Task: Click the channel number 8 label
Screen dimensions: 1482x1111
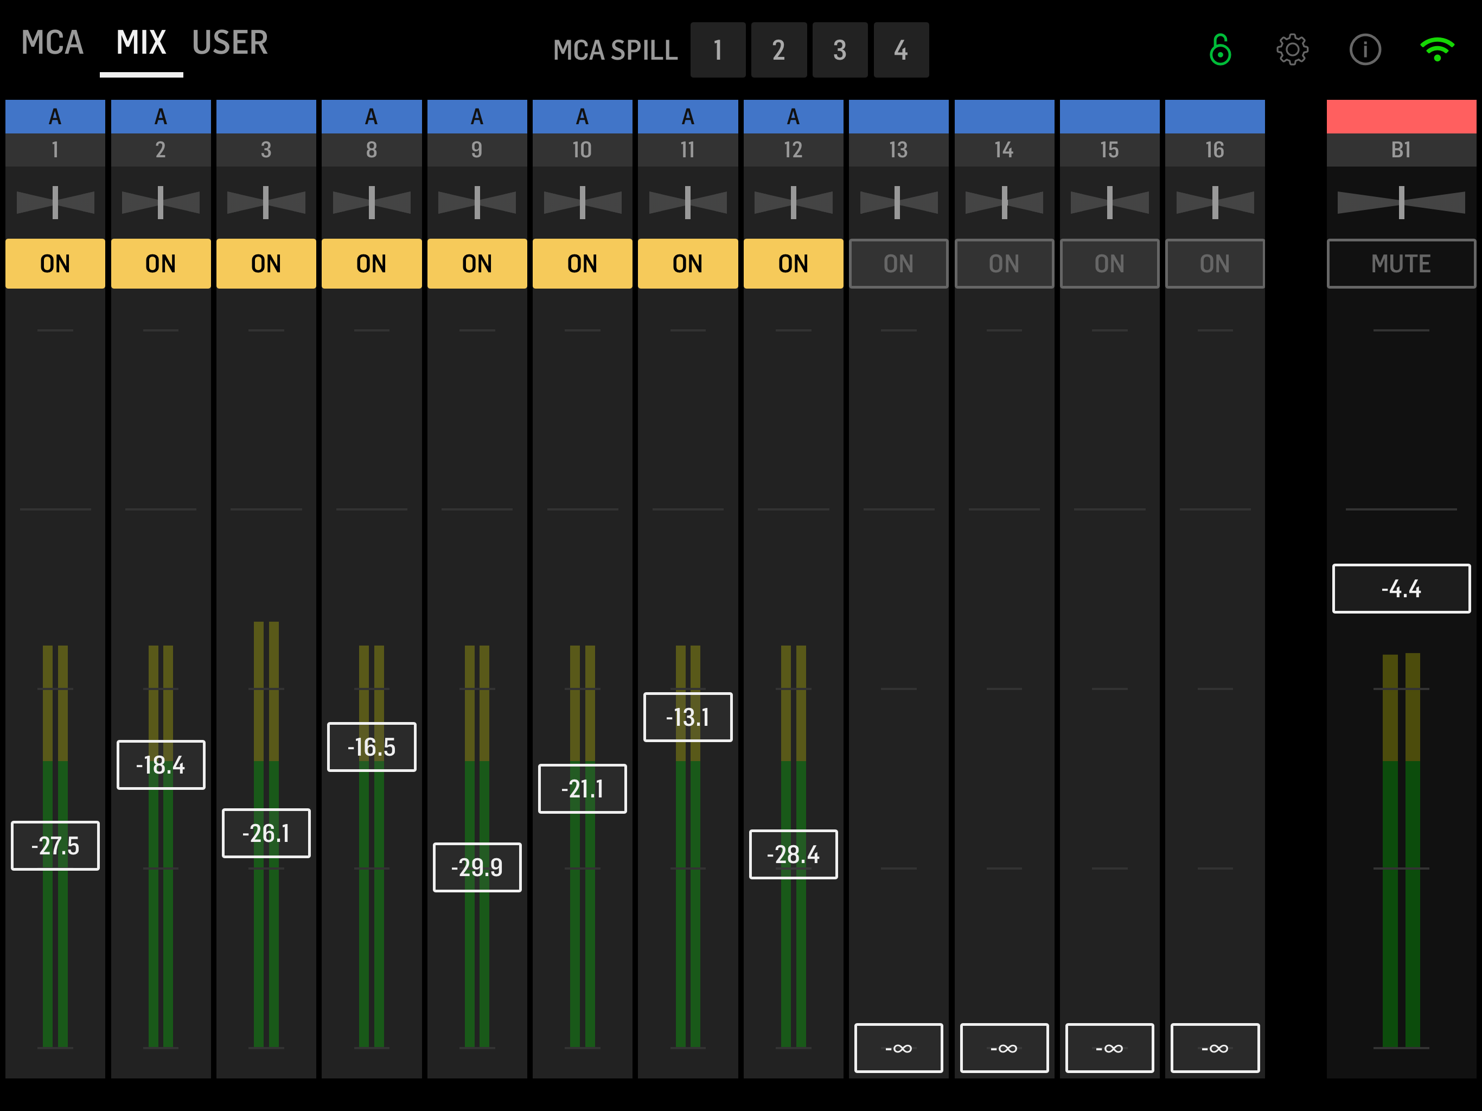Action: pyautogui.click(x=372, y=149)
